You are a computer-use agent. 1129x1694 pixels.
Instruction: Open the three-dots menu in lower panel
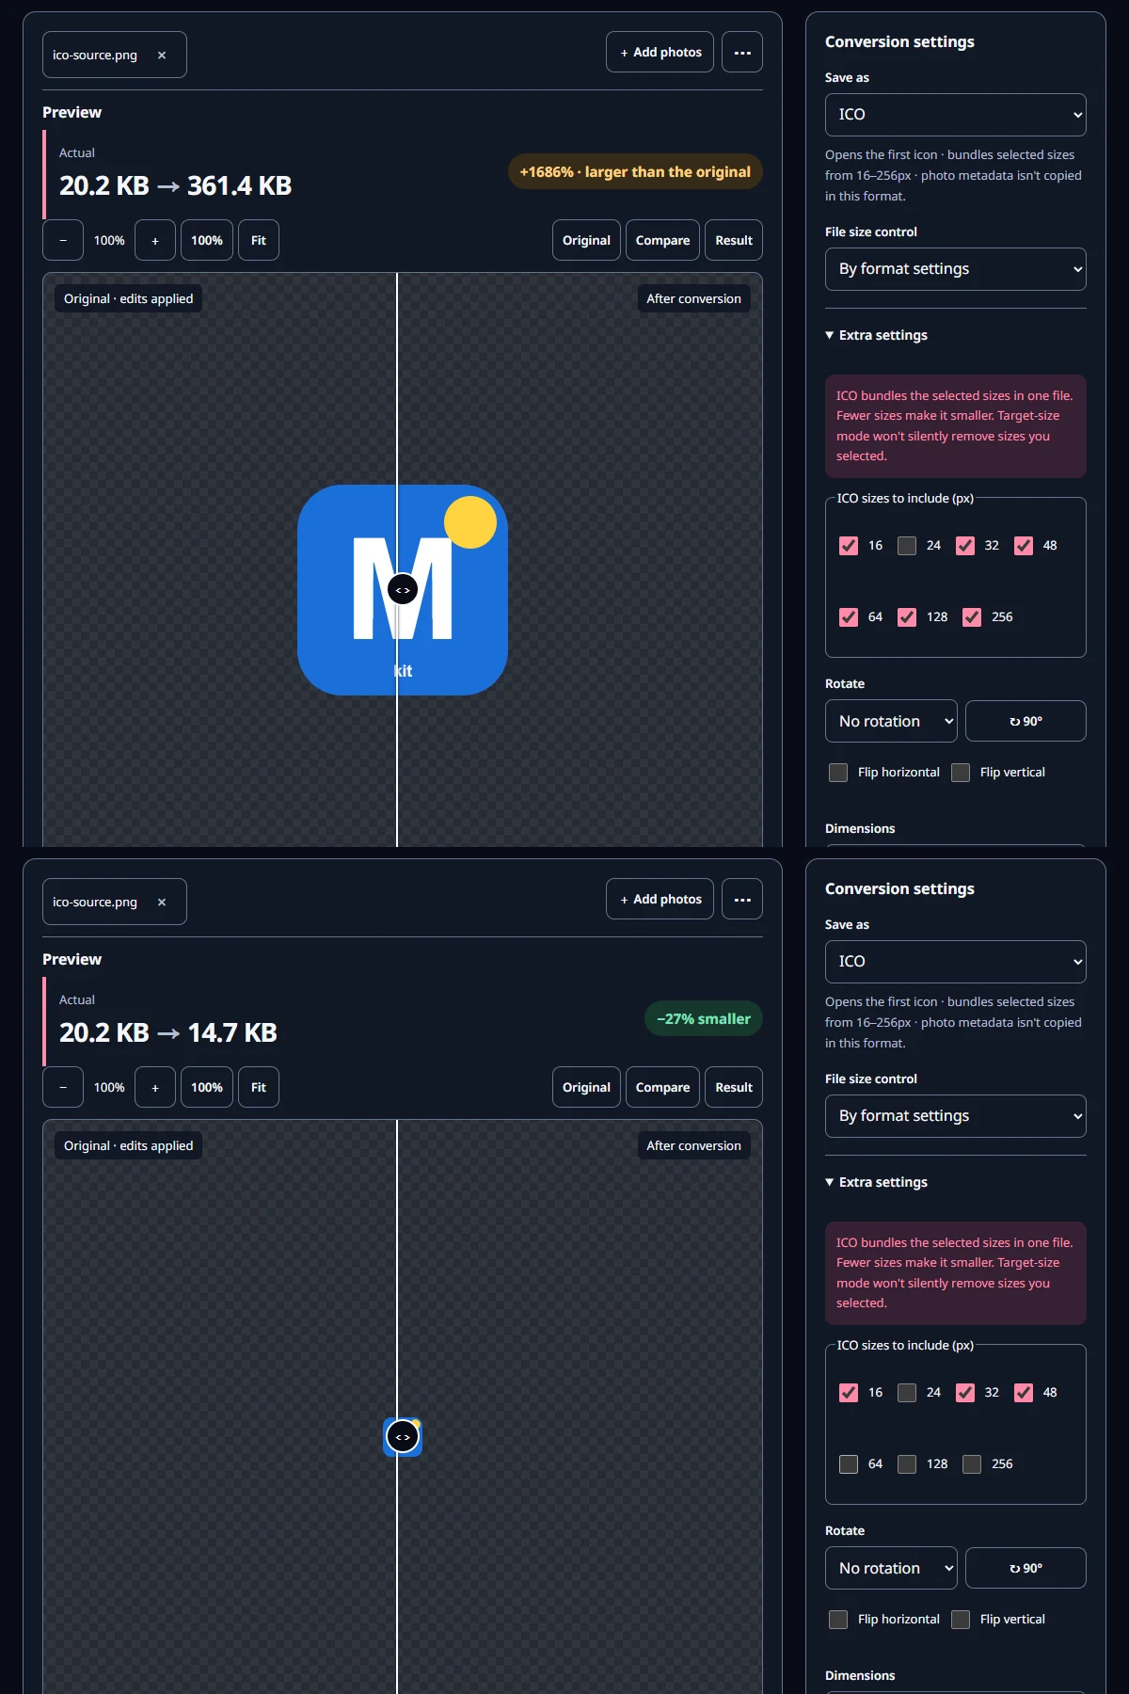point(742,900)
